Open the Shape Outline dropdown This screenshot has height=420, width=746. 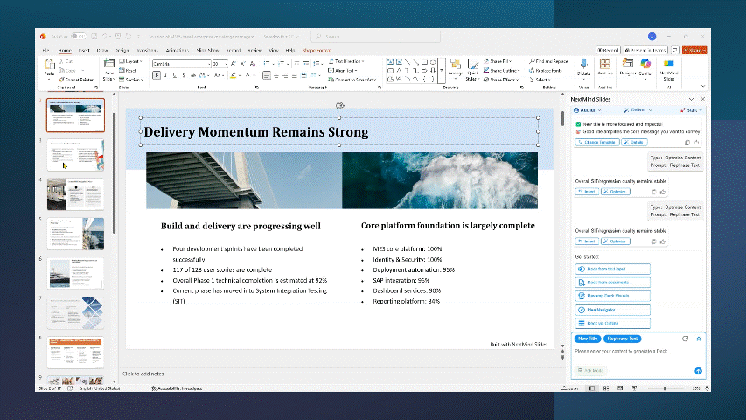coord(502,71)
